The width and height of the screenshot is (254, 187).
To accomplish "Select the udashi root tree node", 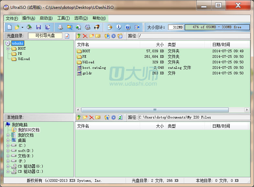I will (18, 43).
